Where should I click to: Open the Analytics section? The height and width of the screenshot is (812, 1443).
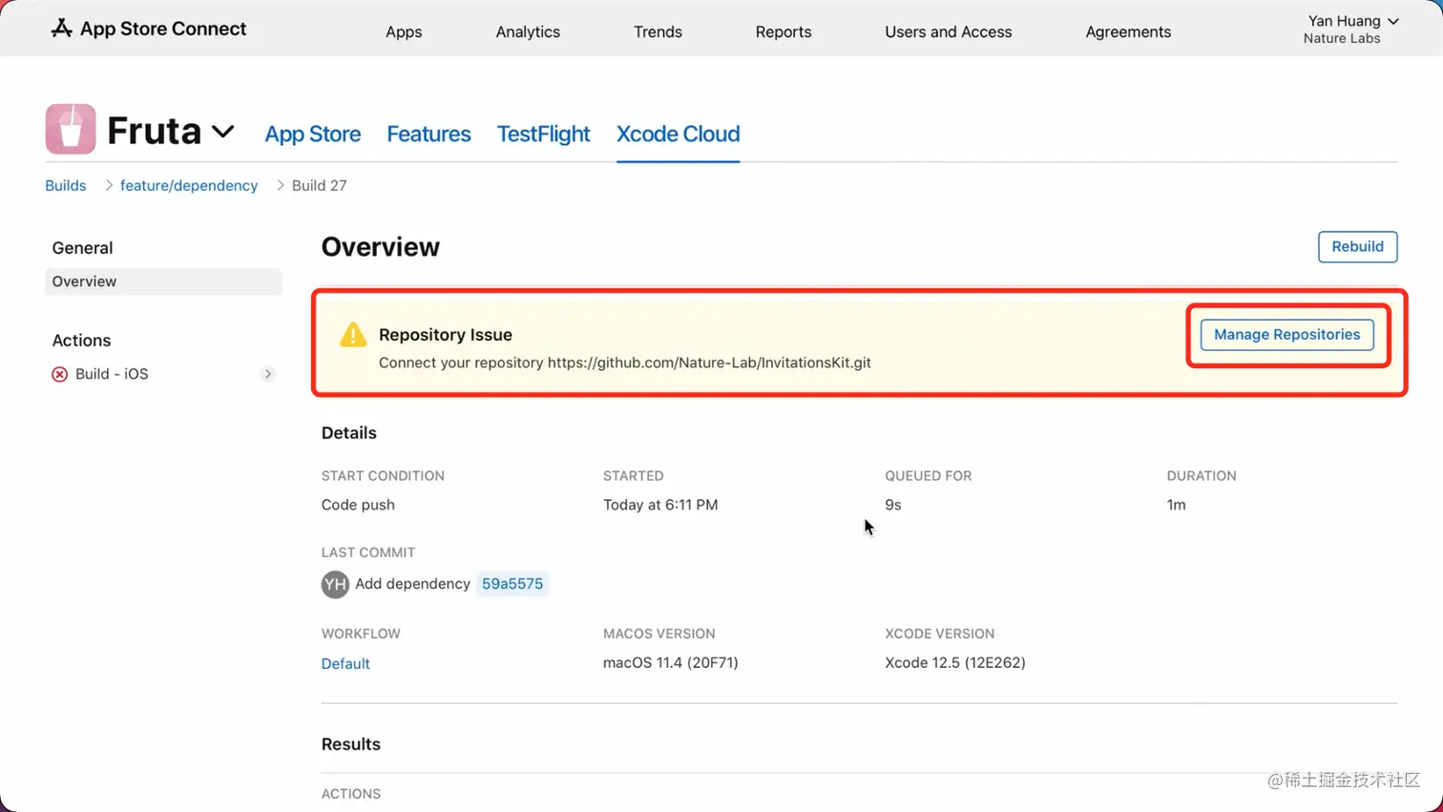[x=528, y=31]
